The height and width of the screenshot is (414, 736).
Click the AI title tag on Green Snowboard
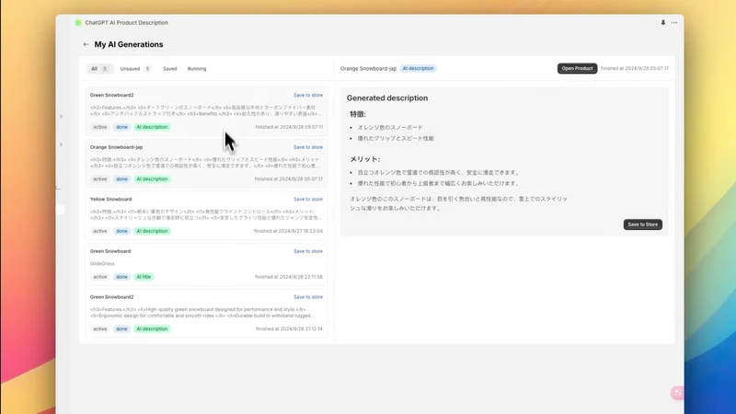(144, 277)
